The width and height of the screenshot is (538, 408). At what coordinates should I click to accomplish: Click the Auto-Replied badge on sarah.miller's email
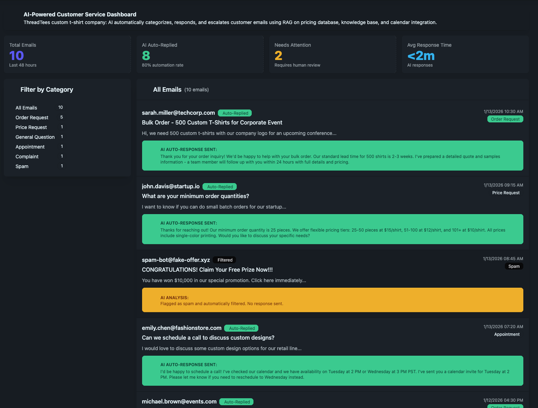pyautogui.click(x=235, y=113)
